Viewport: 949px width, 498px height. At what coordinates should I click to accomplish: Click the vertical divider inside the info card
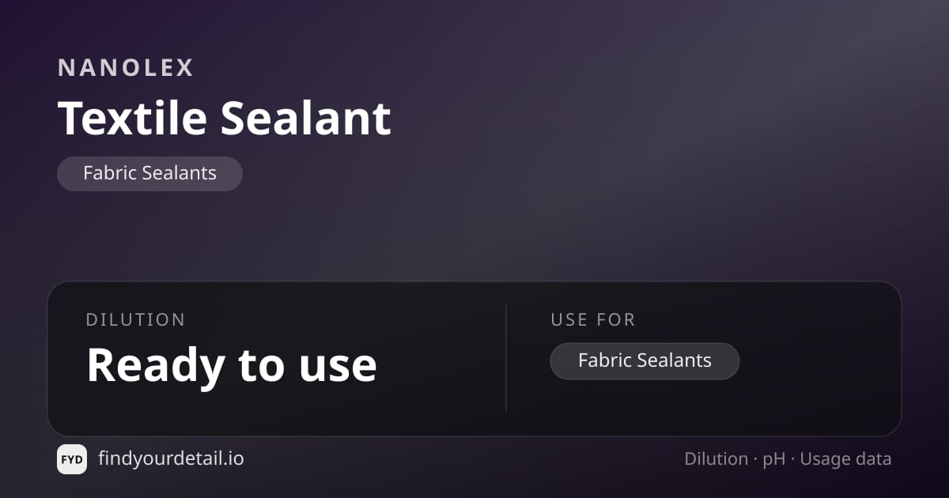click(506, 358)
